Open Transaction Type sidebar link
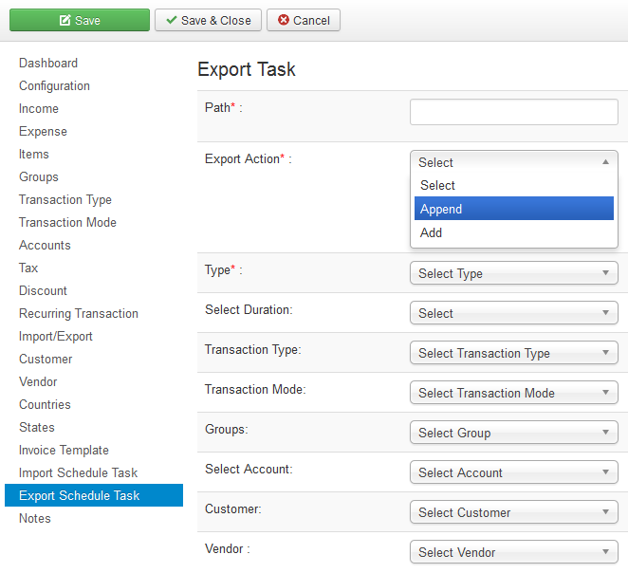The height and width of the screenshot is (573, 628). pyautogui.click(x=65, y=199)
